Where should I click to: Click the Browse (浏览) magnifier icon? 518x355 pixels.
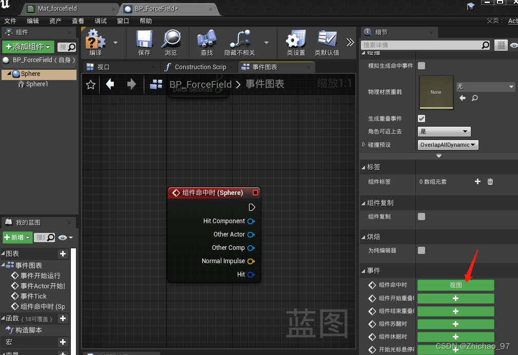point(171,40)
